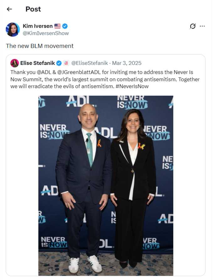
Task: Click the back arrow icon
Action: pyautogui.click(x=9, y=9)
